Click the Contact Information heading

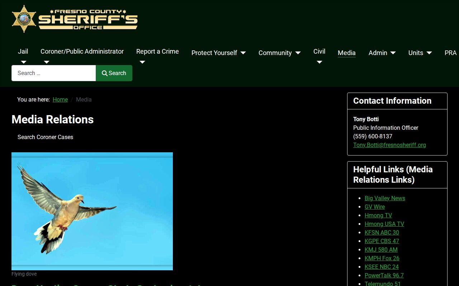[392, 101]
